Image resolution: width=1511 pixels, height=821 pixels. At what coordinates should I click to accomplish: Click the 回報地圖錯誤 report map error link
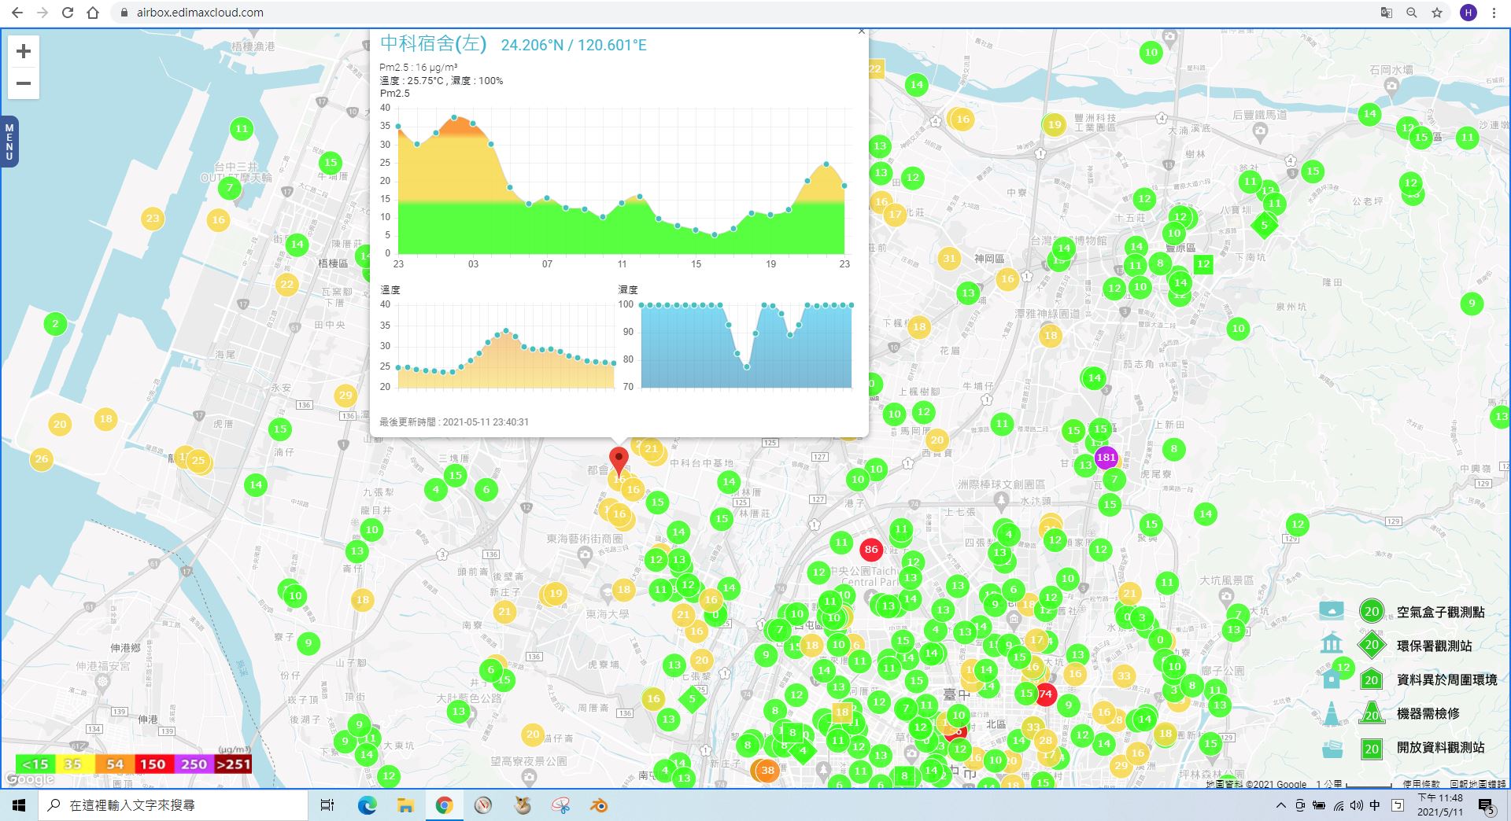point(1478,784)
